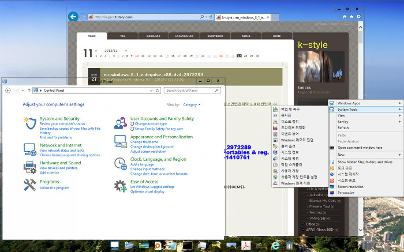Open the IE Favorites star
The width and height of the screenshot is (404, 252).
351,17
